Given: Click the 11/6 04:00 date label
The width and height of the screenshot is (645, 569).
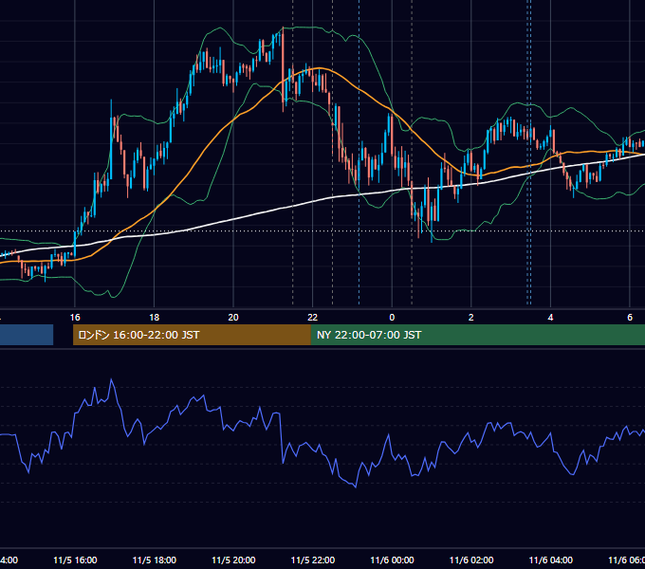Looking at the screenshot, I should point(551,560).
